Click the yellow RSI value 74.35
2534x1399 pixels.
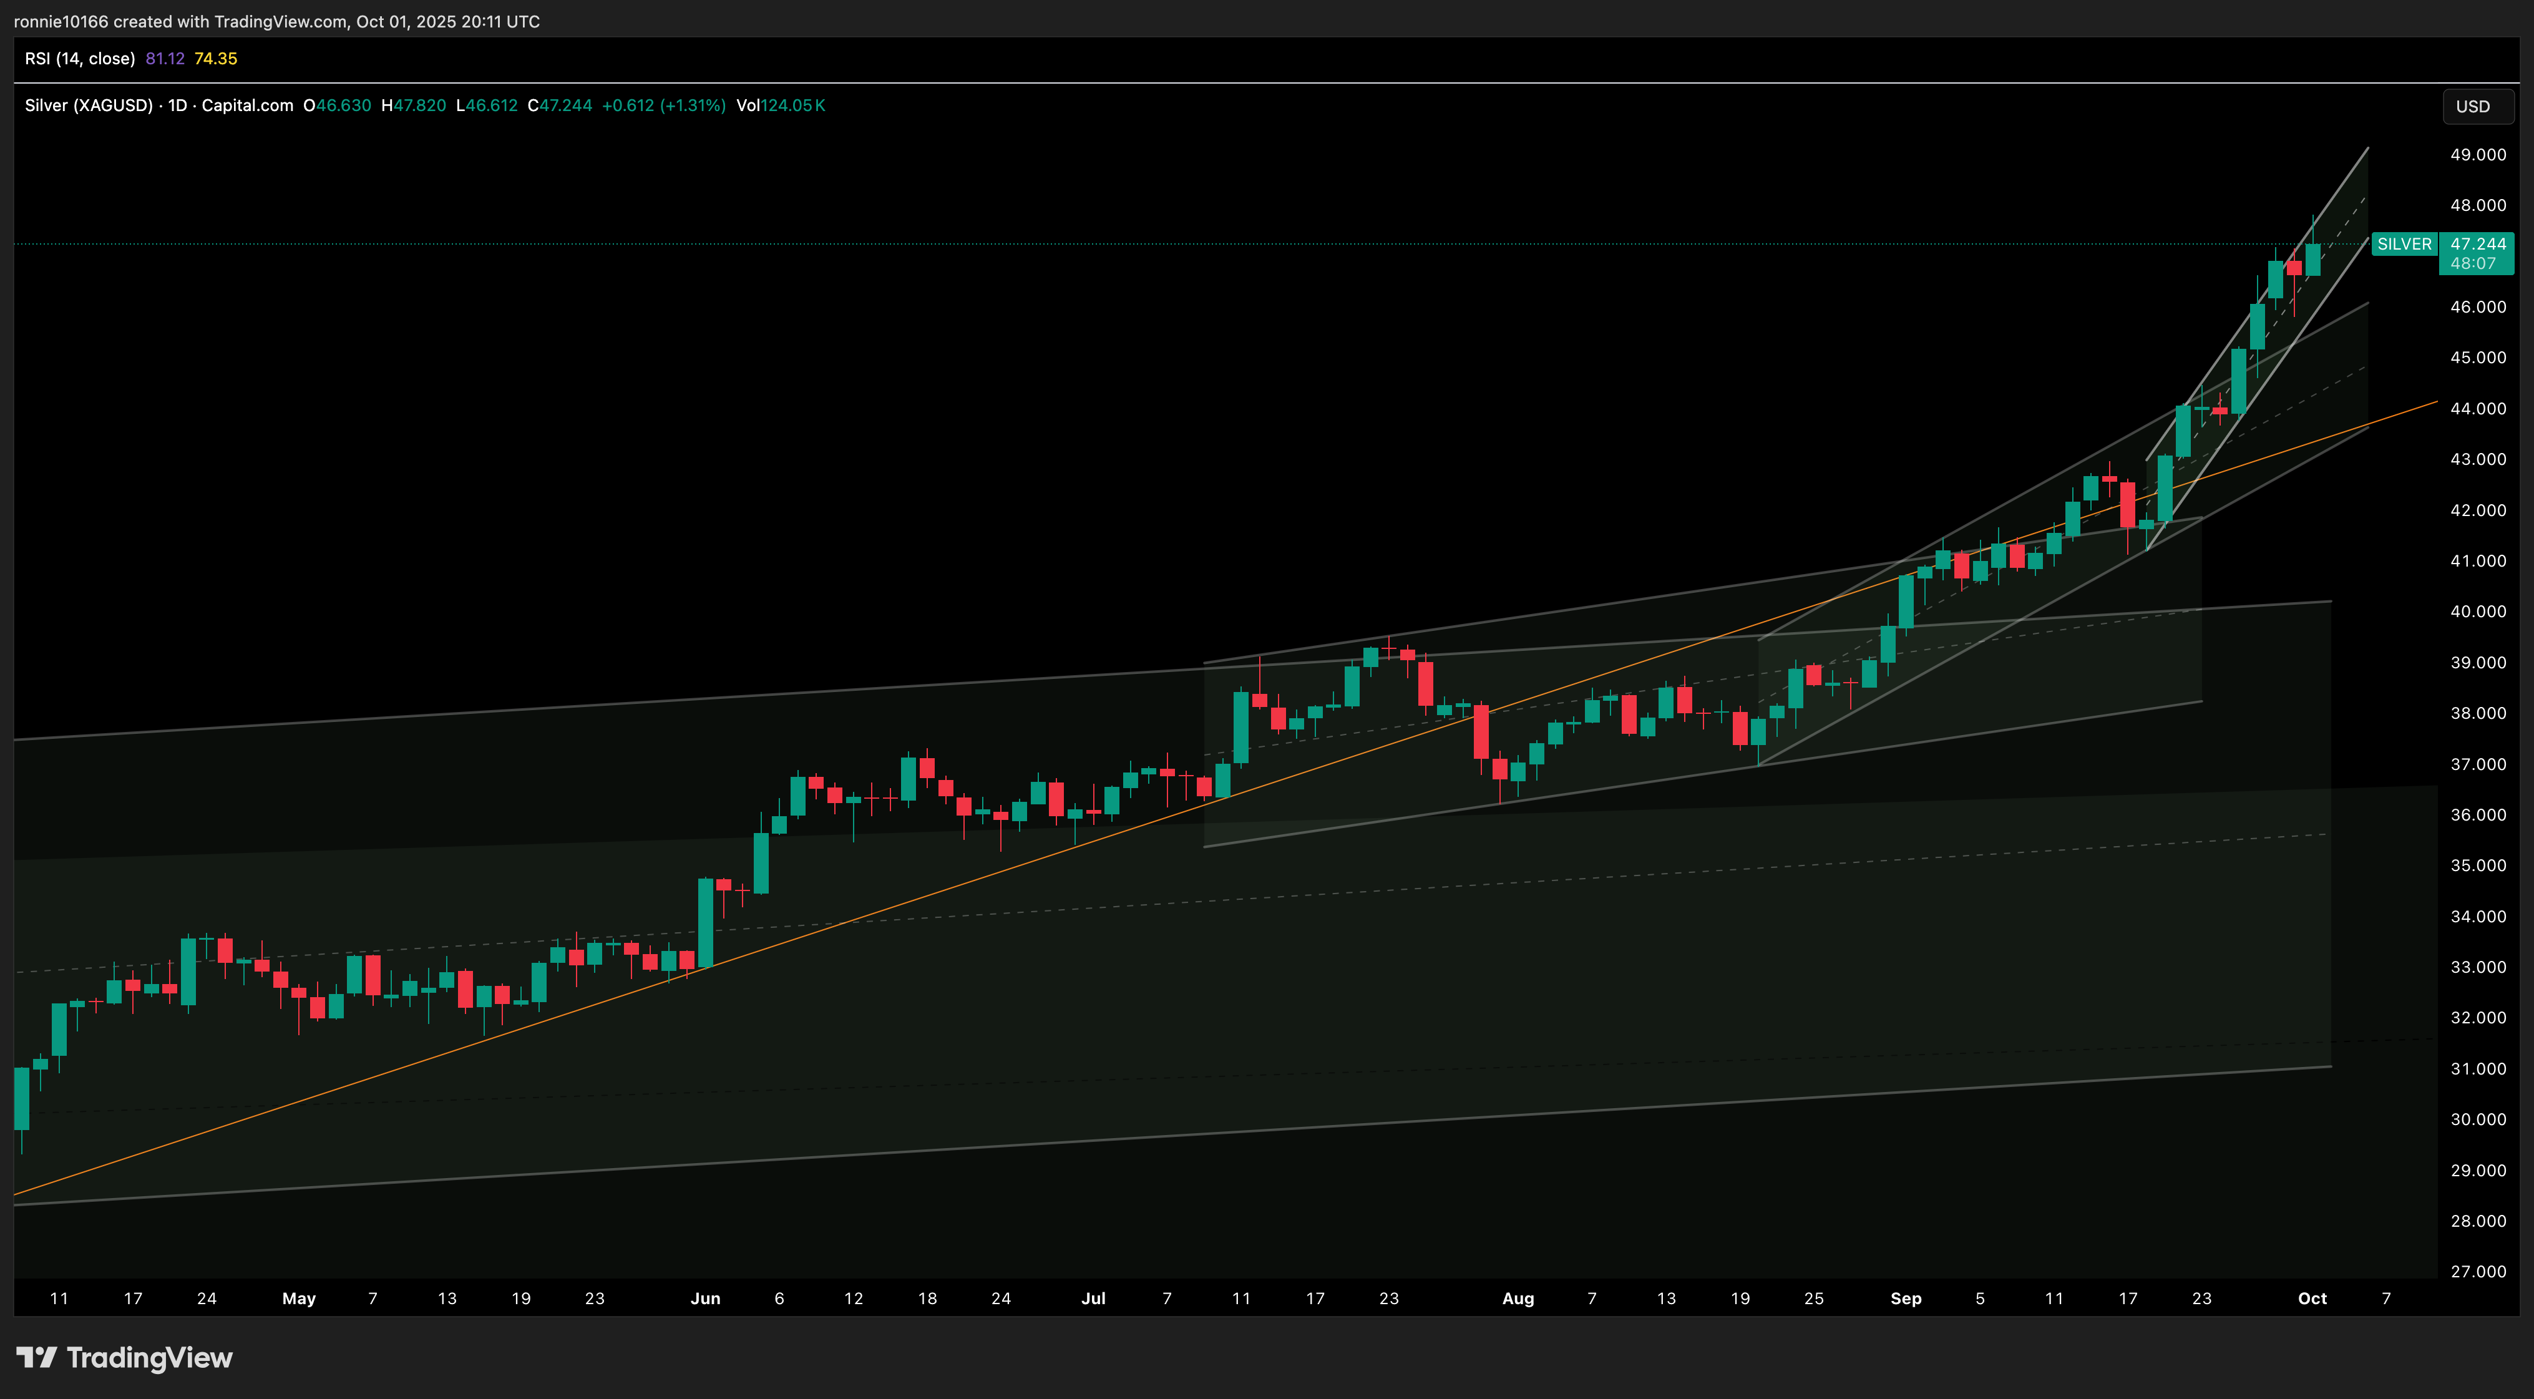tap(215, 58)
